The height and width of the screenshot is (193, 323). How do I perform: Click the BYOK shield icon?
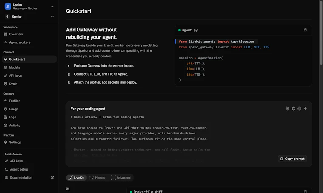pyautogui.click(x=6, y=84)
